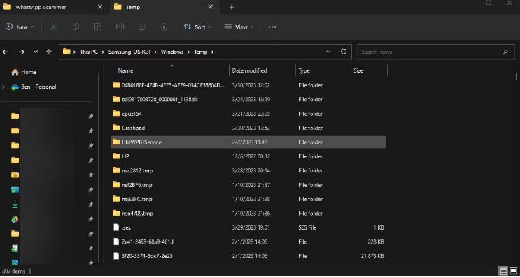Click Windows in address path
Image resolution: width=520 pixels, height=277 pixels.
click(x=172, y=52)
